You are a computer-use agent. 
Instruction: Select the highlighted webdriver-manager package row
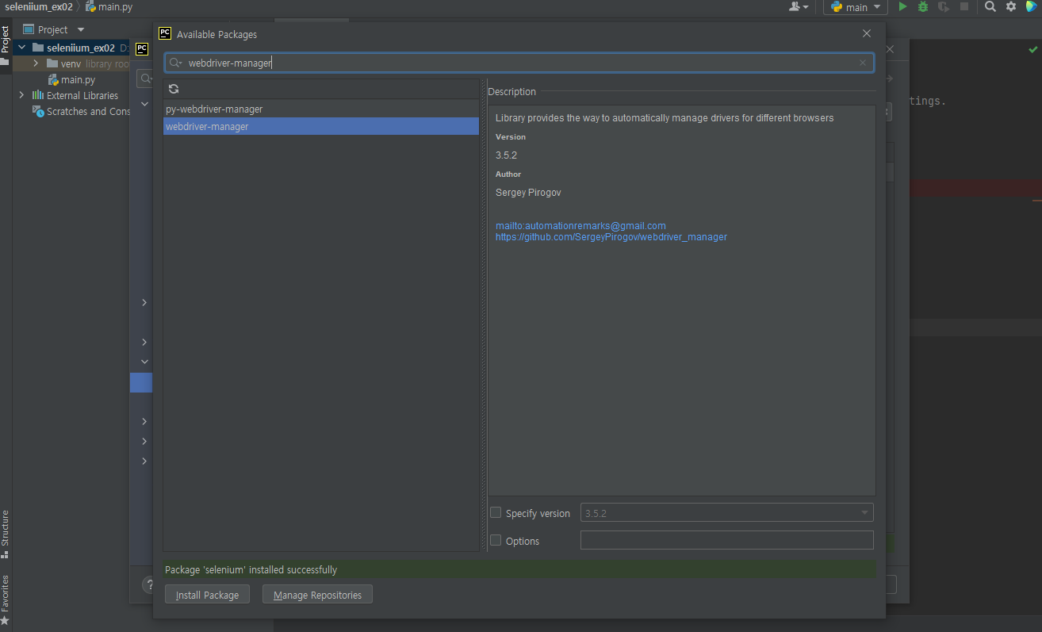[x=321, y=126]
